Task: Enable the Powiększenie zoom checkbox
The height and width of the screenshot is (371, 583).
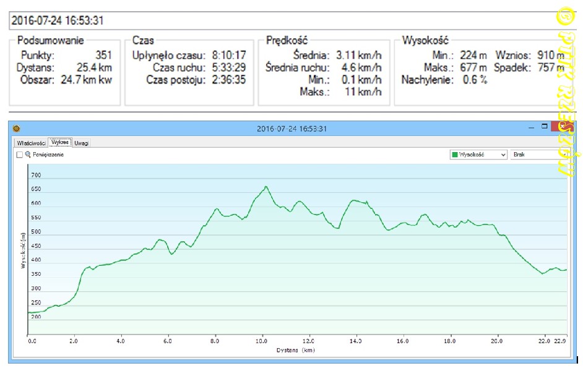Action: point(20,155)
